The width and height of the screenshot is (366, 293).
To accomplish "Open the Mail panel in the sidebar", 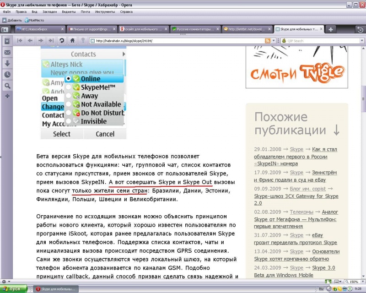I will pyautogui.click(x=7, y=53).
